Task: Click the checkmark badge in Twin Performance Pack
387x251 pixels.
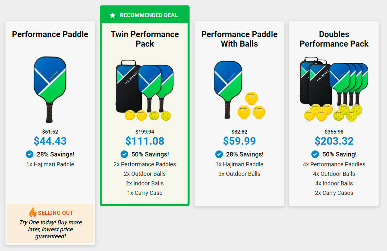Action: click(124, 154)
